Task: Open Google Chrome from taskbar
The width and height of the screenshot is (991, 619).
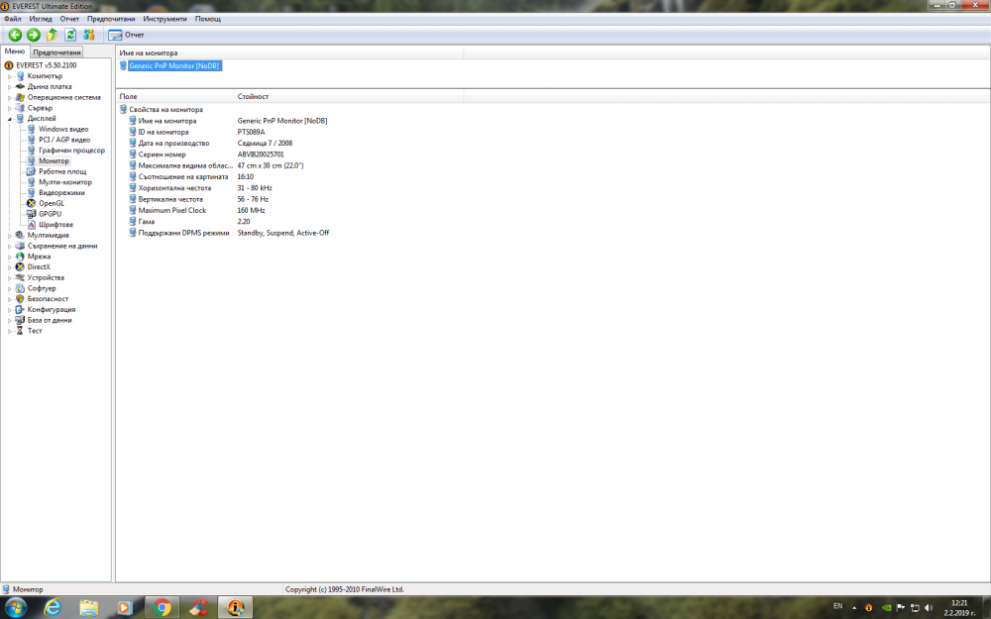Action: tap(162, 608)
